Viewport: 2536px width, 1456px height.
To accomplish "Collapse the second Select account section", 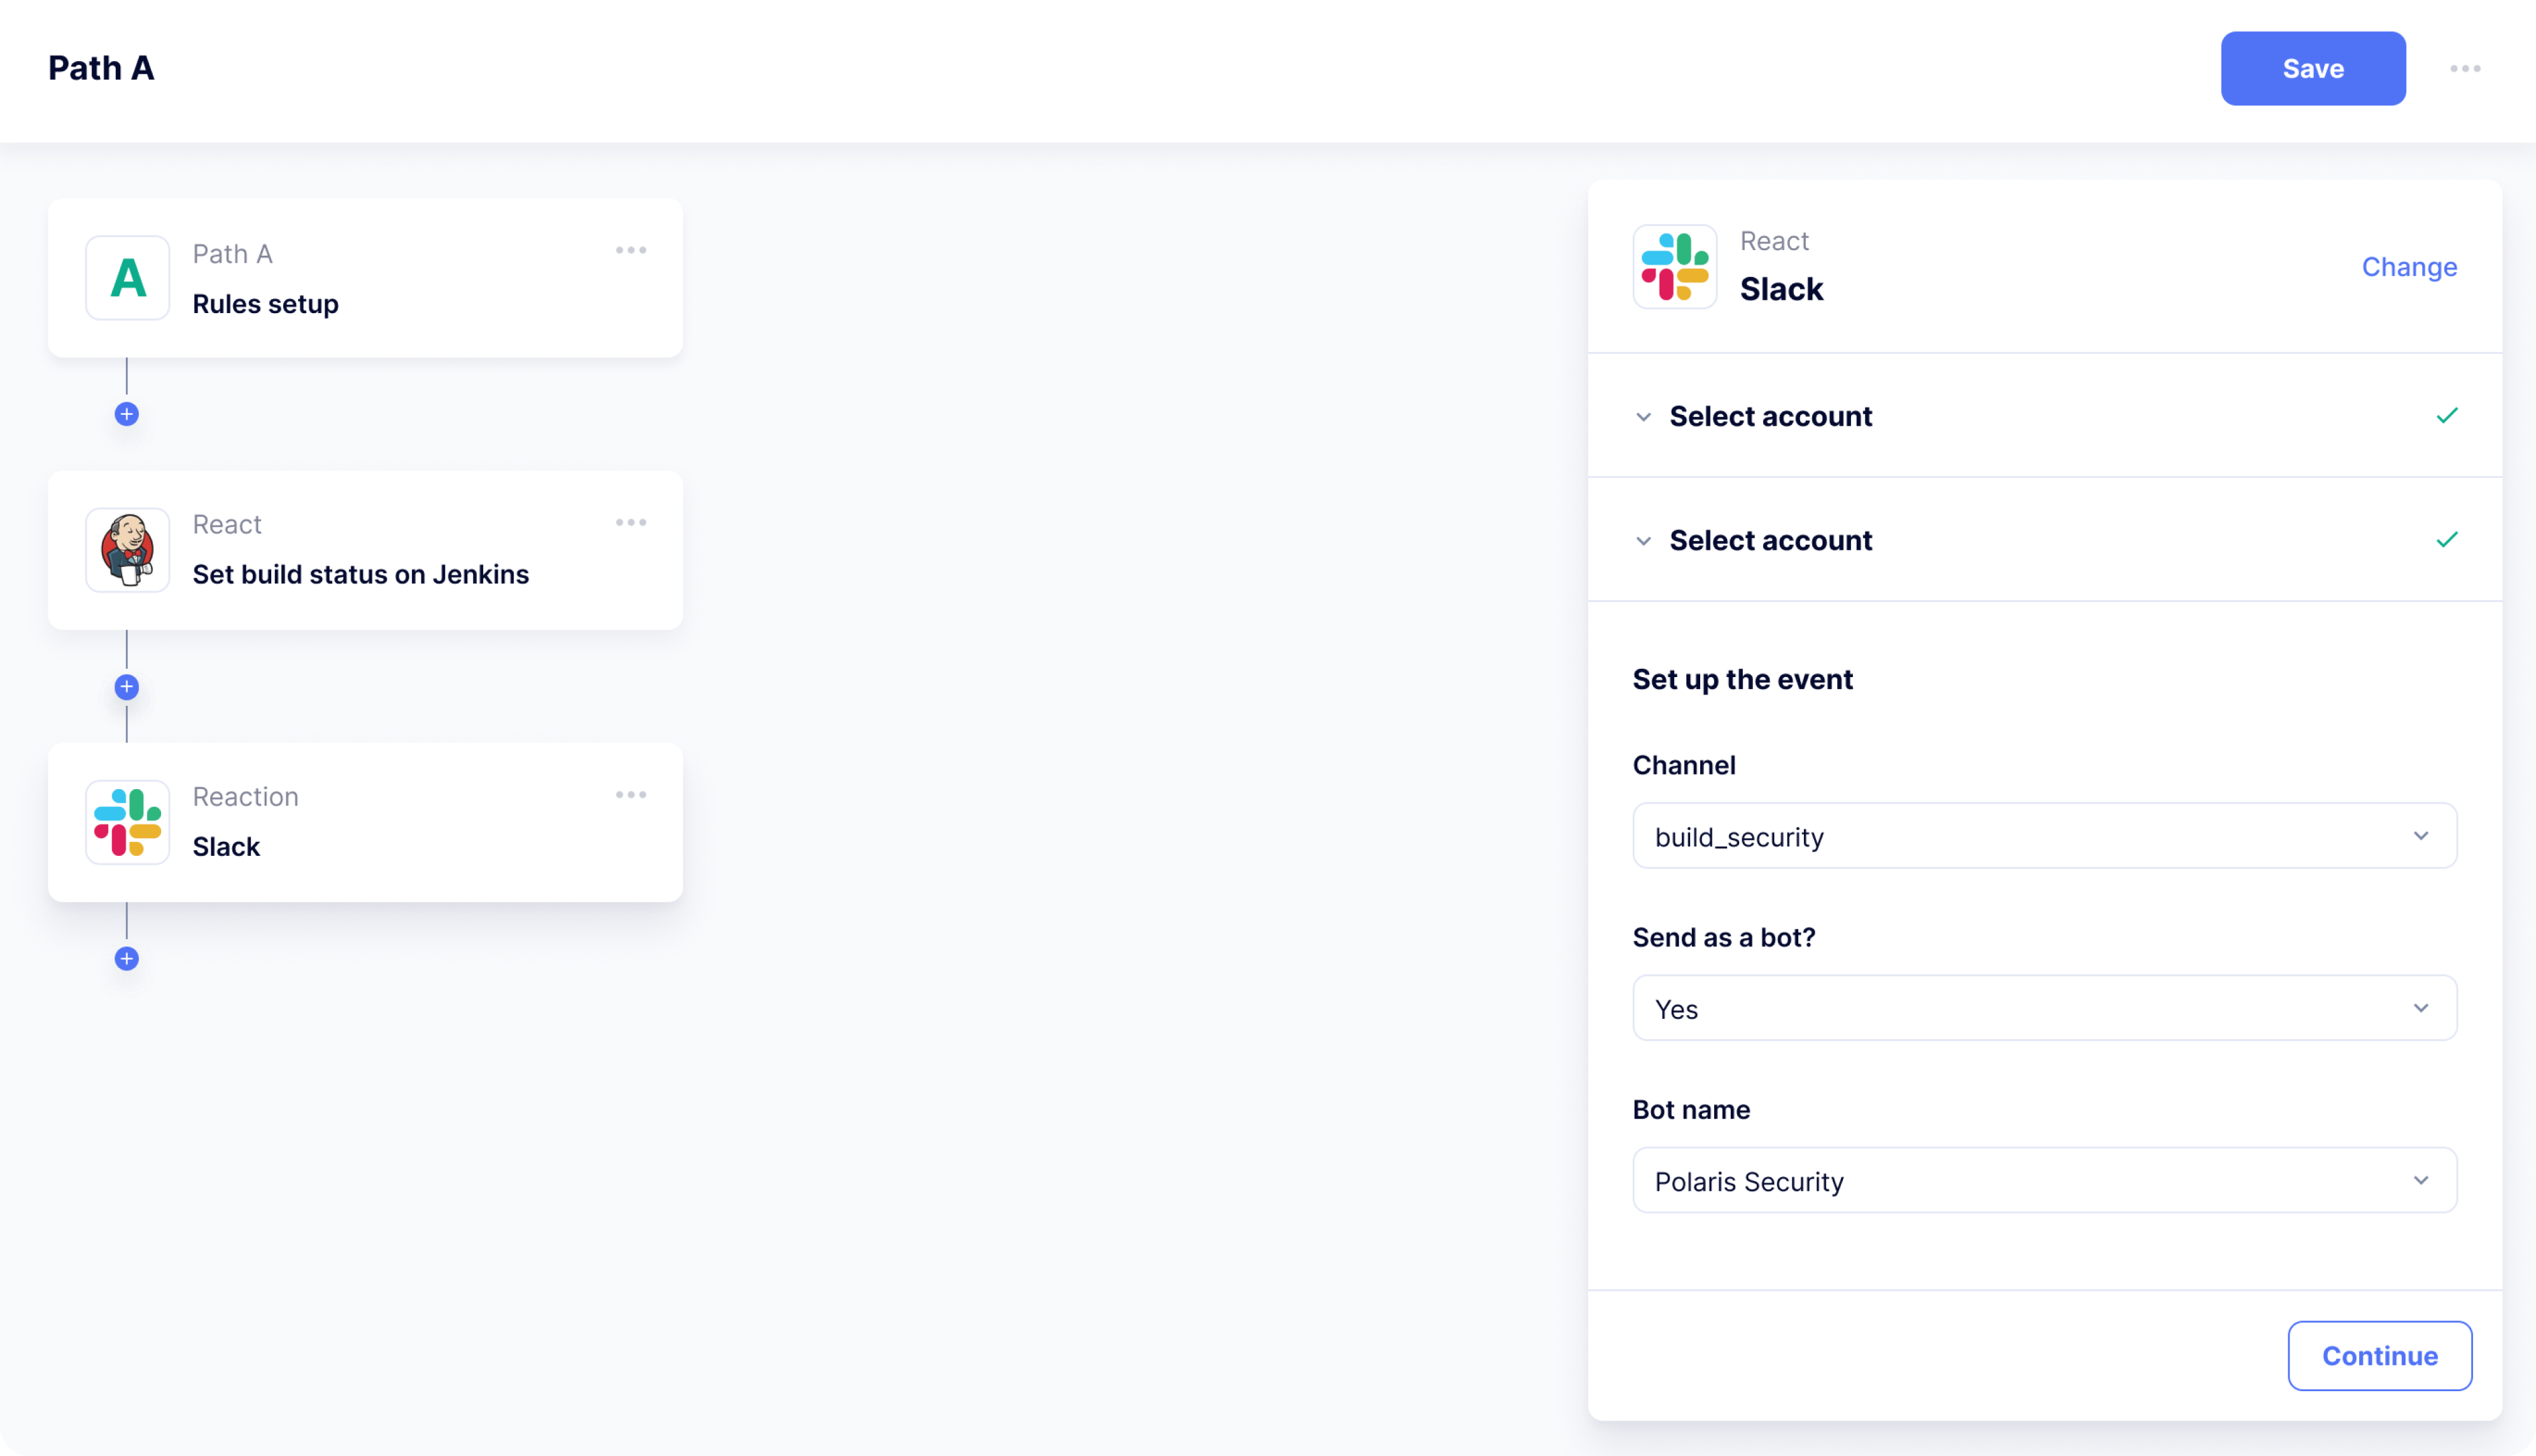I will click(x=1643, y=541).
